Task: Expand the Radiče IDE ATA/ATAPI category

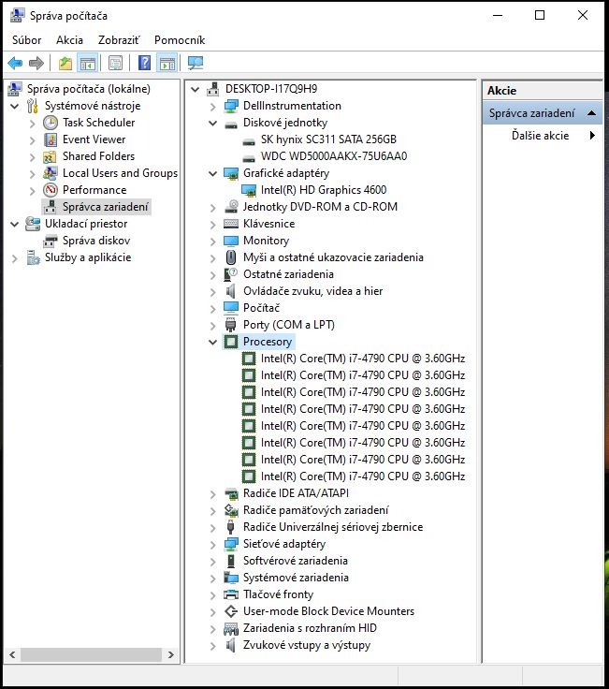Action: coord(213,494)
